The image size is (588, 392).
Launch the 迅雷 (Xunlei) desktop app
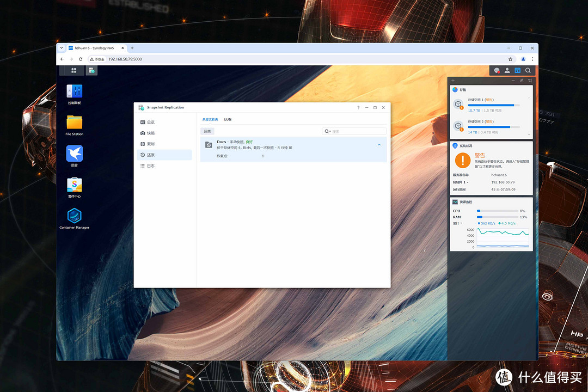coord(74,154)
